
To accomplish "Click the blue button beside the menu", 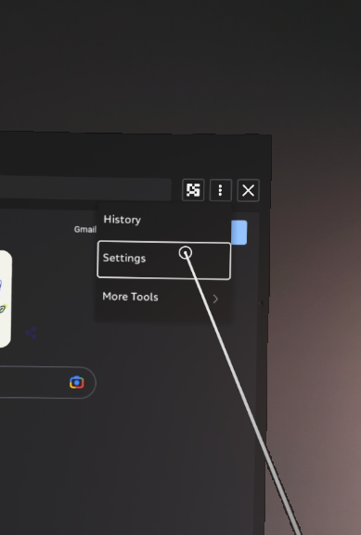I will pos(239,233).
